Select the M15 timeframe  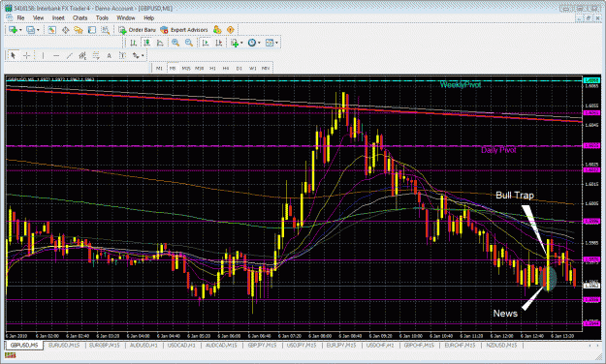click(x=186, y=68)
